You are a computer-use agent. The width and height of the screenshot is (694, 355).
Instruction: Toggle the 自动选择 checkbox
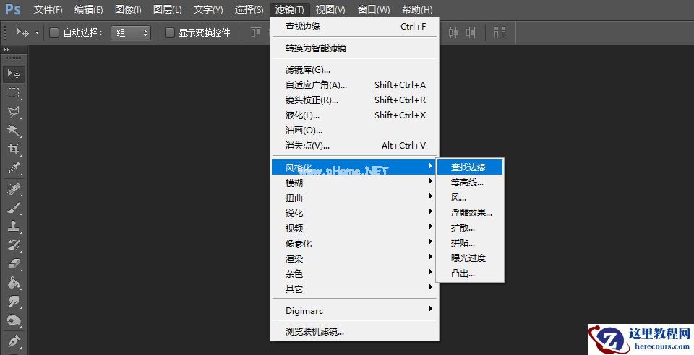pyautogui.click(x=54, y=32)
